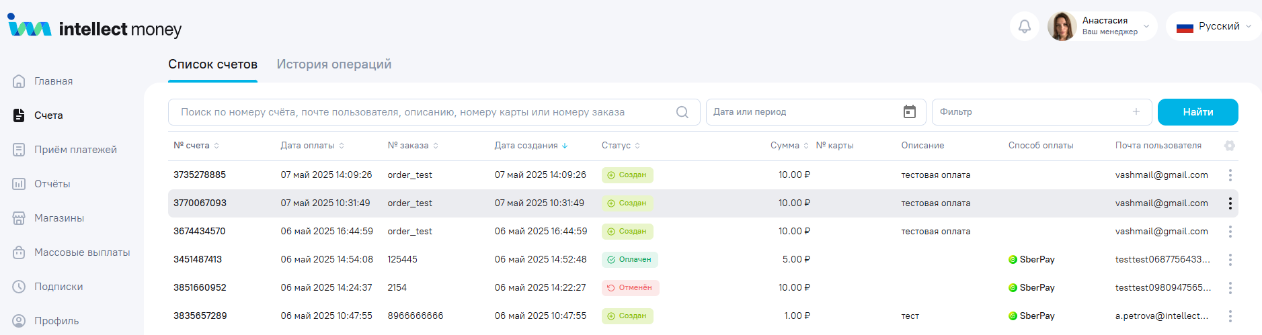Viewport: 1262px width, 335px height.
Task: Open Магазины in the sidebar
Action: [58, 218]
